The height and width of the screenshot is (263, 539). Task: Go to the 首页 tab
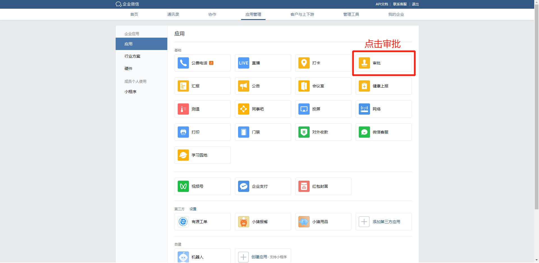(x=134, y=14)
